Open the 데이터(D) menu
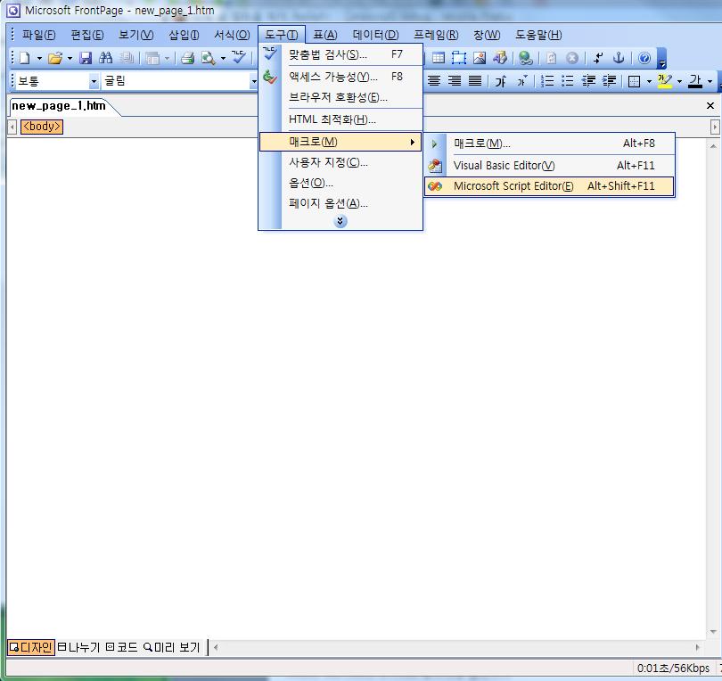Screen dimensions: 722x681 tap(376, 35)
